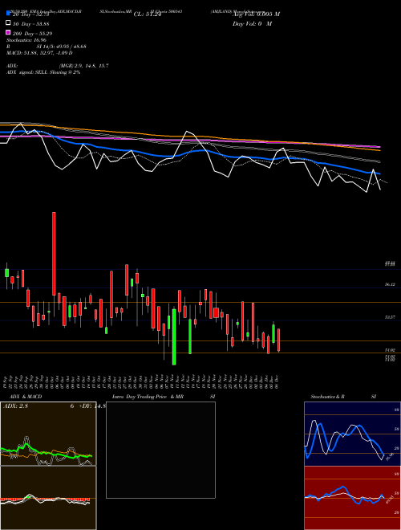Click 'ADX signal: SELL Slowing @ 2%' text
This screenshot has width=401, height=530.
click(x=43, y=72)
